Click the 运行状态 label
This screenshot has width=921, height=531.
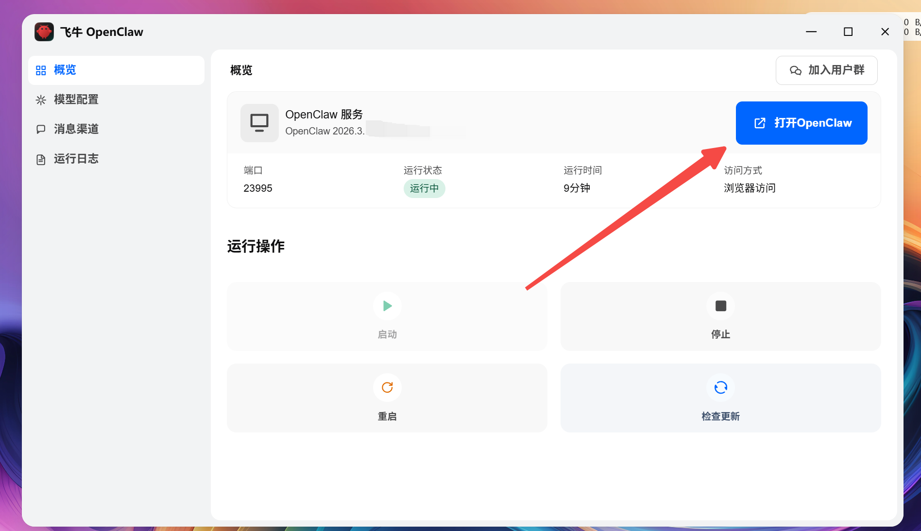click(x=423, y=170)
